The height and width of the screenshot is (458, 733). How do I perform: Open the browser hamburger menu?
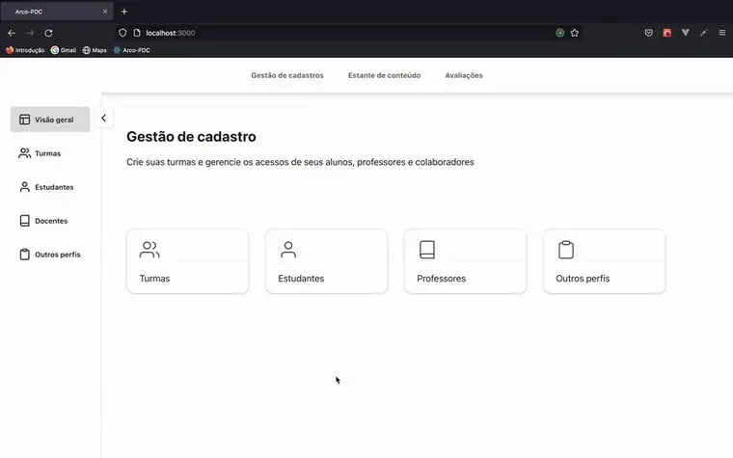tap(722, 33)
